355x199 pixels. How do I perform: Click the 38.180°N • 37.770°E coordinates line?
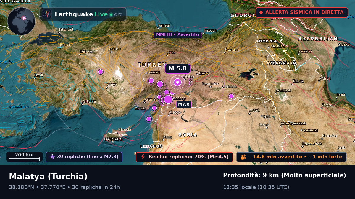point(64,187)
